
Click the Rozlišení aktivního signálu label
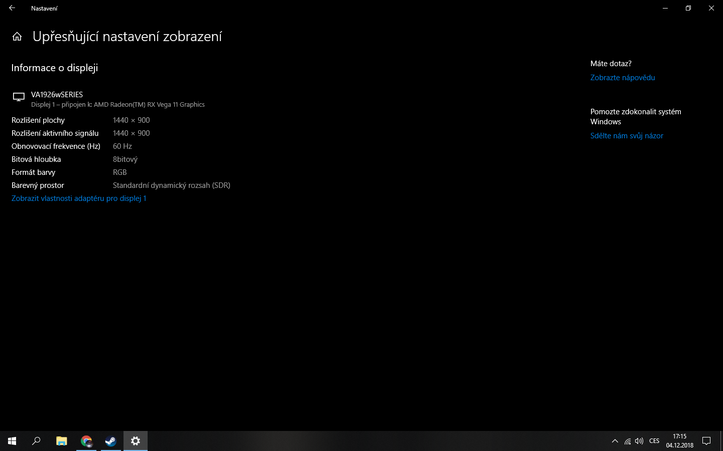pos(55,133)
